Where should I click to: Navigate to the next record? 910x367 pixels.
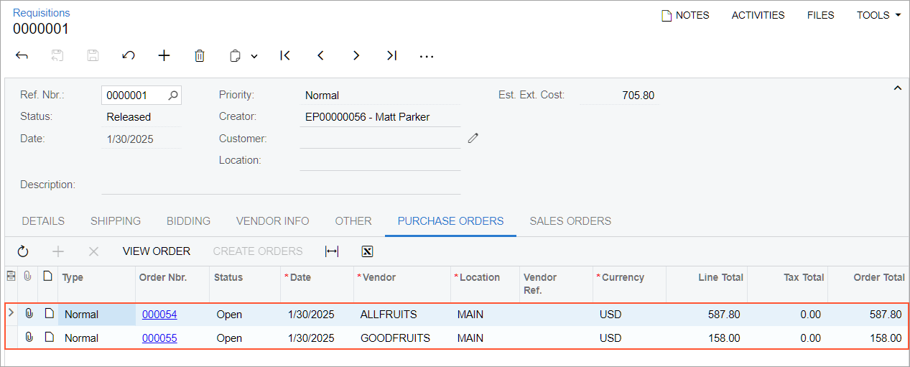356,55
